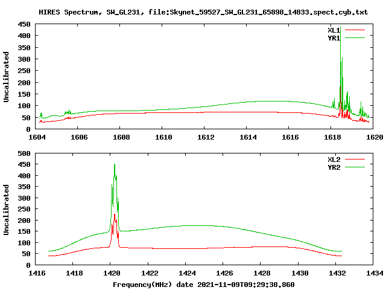The height and width of the screenshot is (290, 386).
Task: Click the 1418 x-axis tick label
Action: tap(74, 273)
